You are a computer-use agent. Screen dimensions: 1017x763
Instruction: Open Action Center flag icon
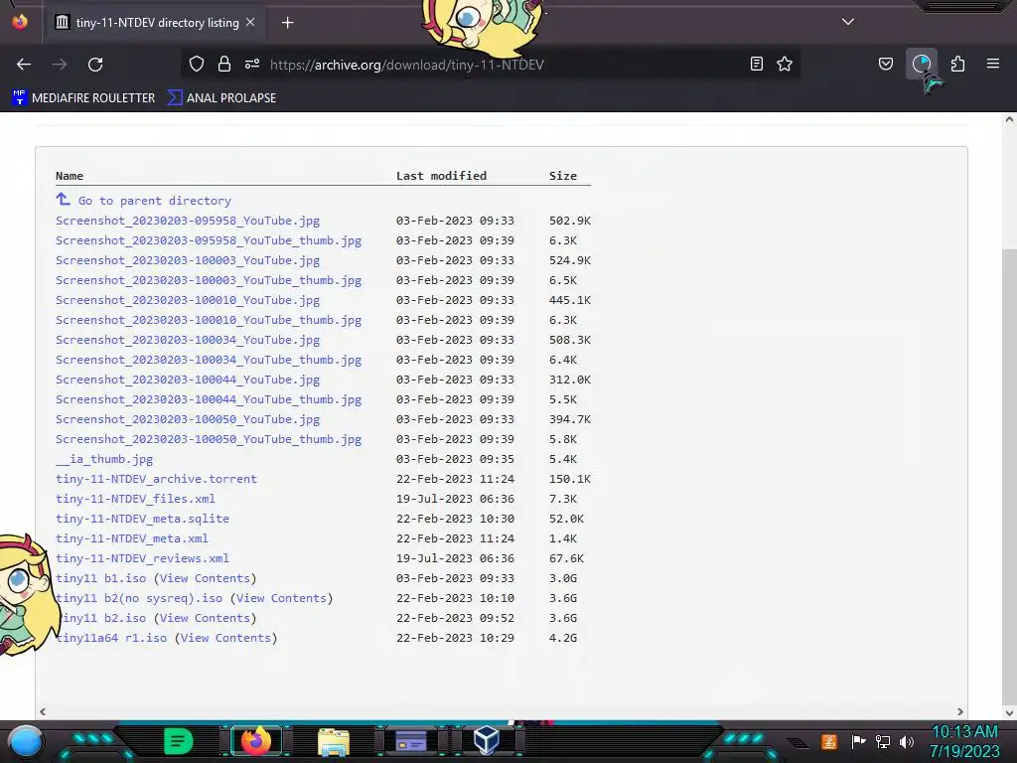click(x=858, y=741)
